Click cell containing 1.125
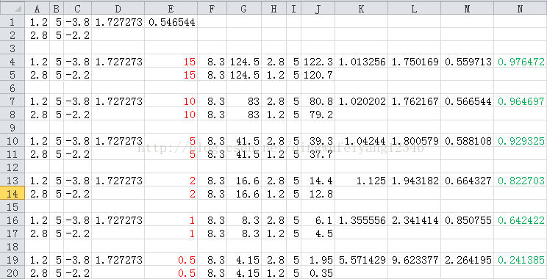The image size is (547, 279). click(x=361, y=181)
